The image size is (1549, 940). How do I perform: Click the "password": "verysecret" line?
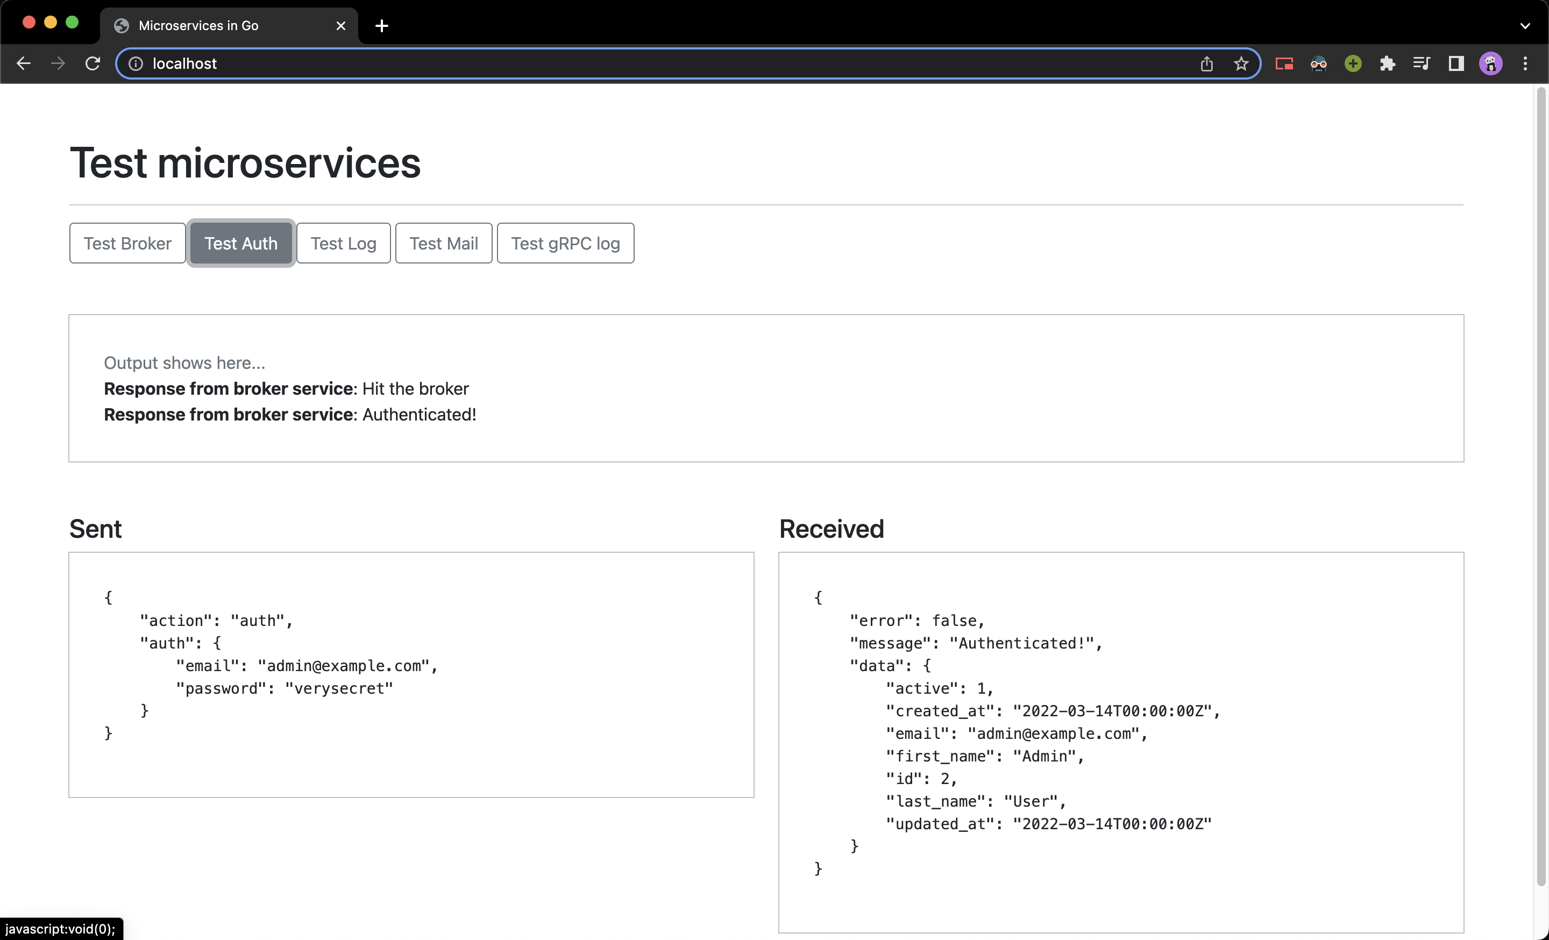(284, 689)
